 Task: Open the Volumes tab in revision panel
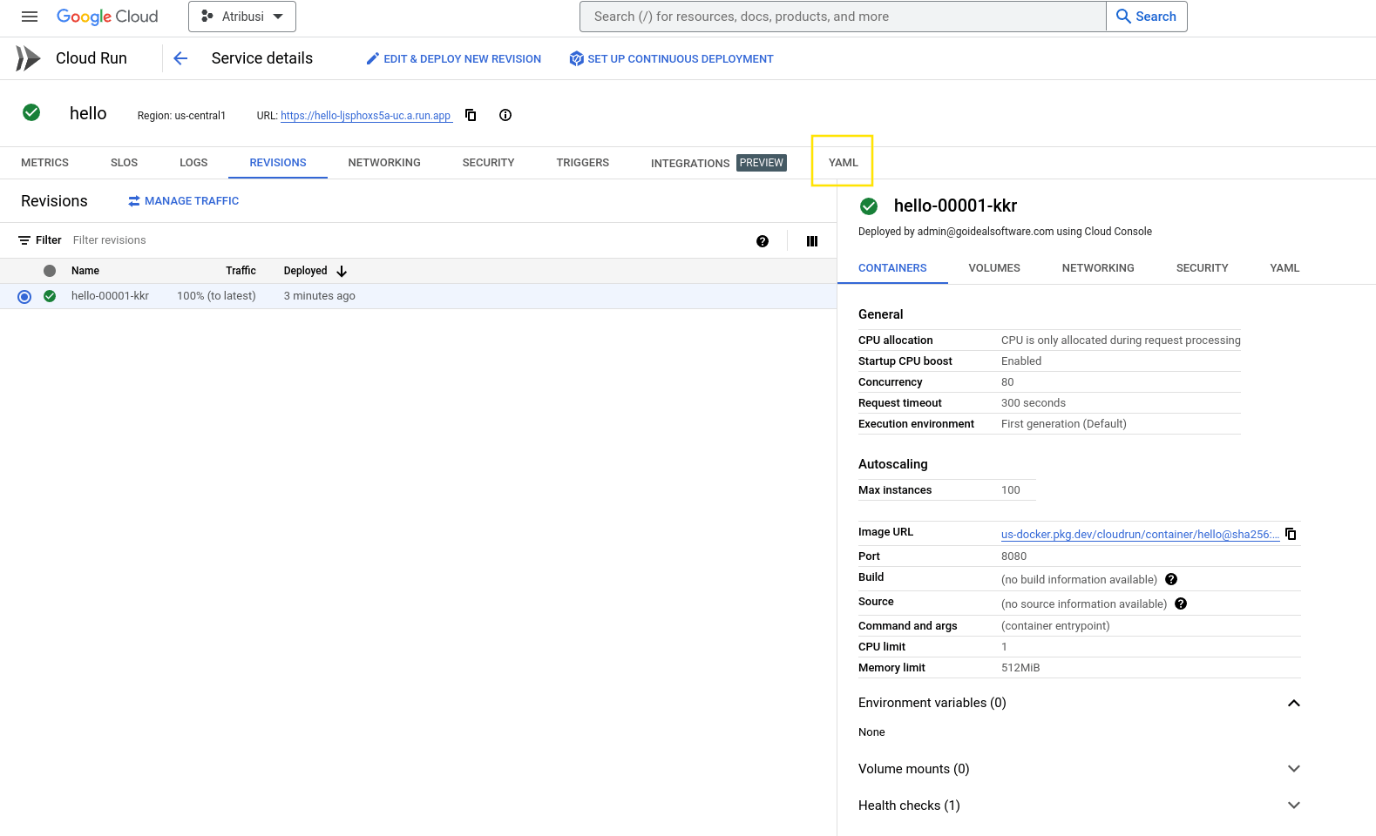994,268
